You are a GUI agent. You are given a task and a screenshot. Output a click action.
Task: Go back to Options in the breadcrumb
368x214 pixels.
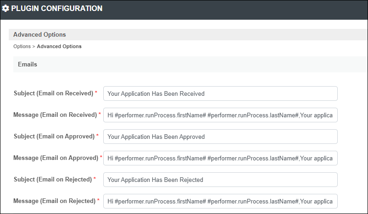(22, 46)
